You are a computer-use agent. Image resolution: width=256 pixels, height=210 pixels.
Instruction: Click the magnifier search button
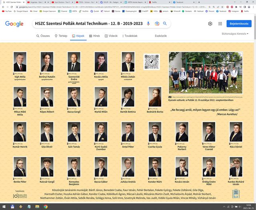click(x=165, y=24)
